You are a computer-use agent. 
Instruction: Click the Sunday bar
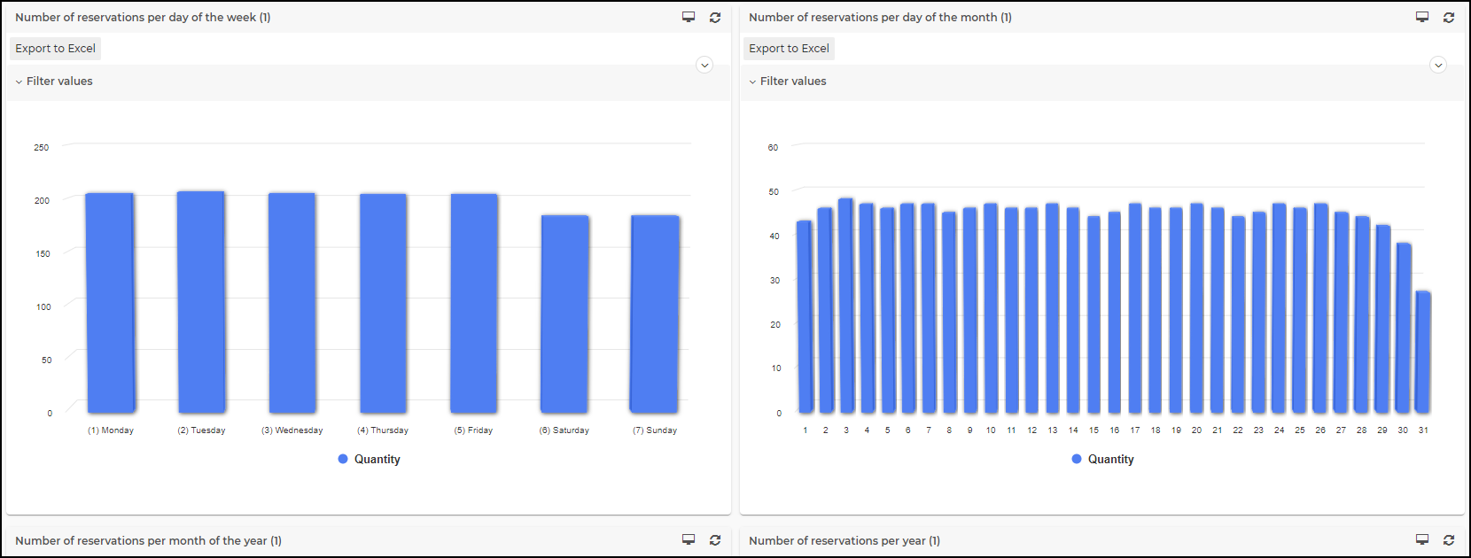[655, 314]
